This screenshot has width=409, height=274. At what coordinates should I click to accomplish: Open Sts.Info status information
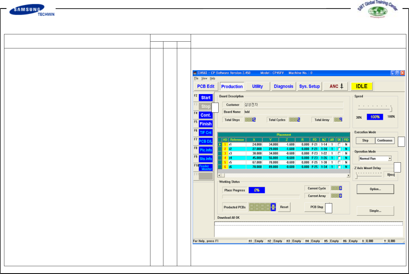tap(206, 159)
